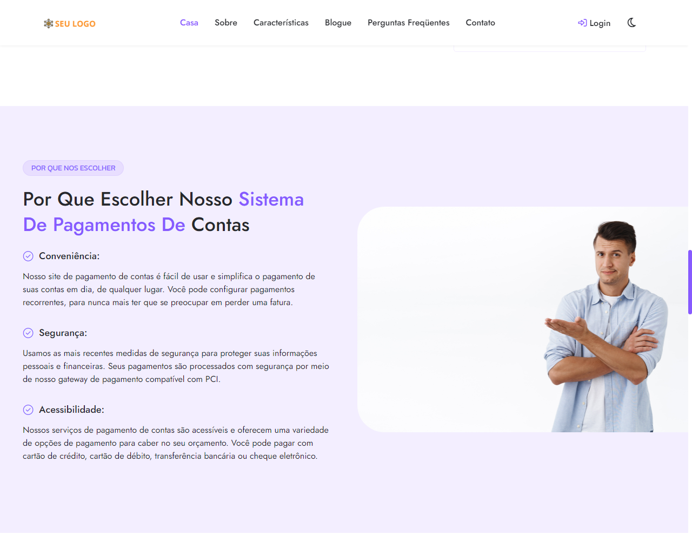Toggle dark mode moon icon
Viewport: 692px width, 554px height.
tap(631, 23)
